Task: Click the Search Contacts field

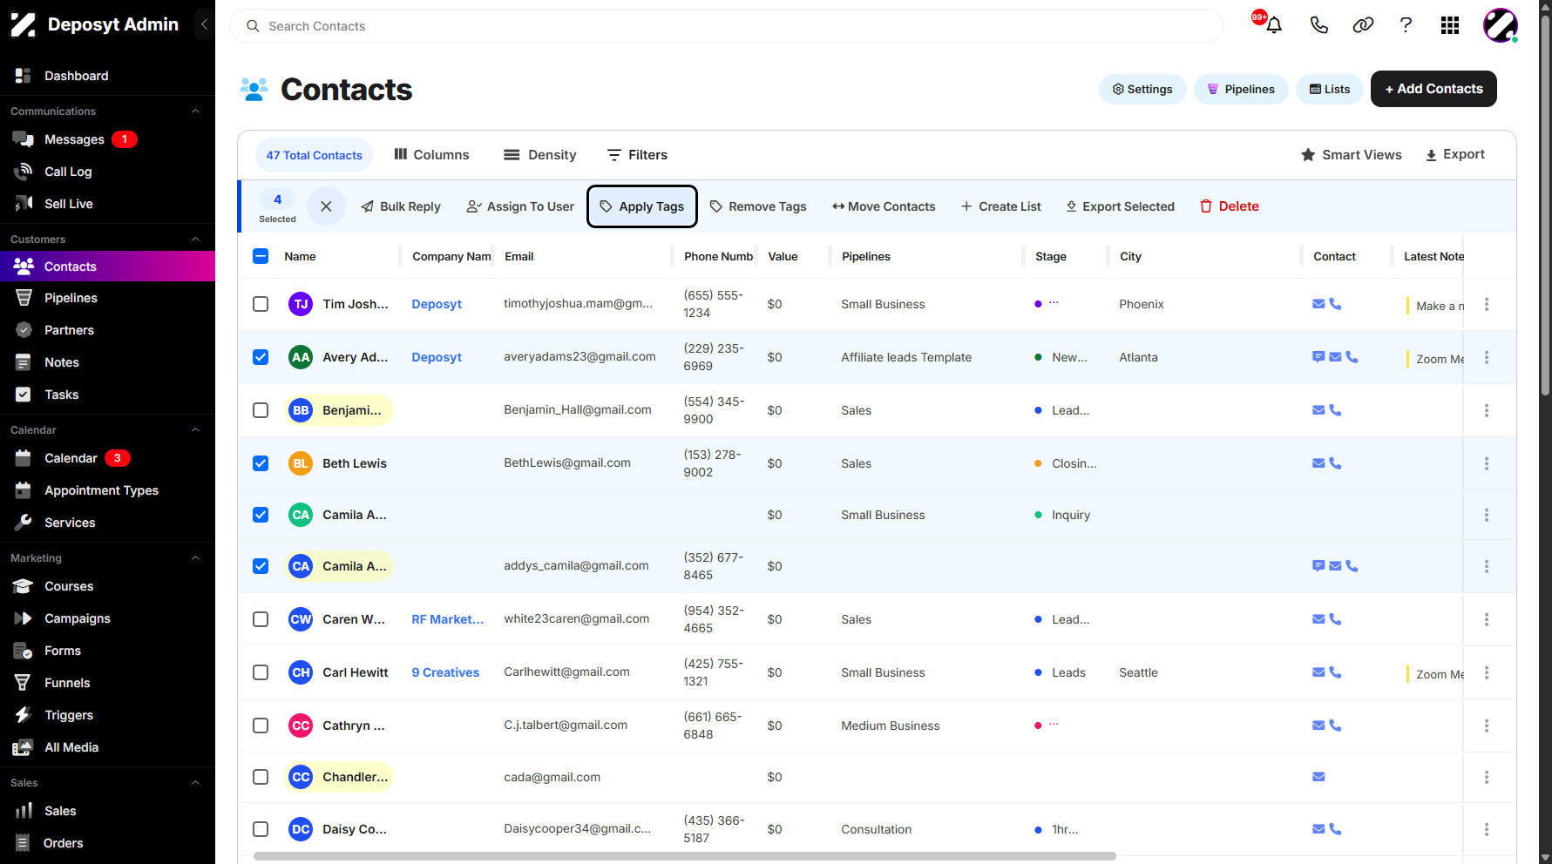Action: click(726, 26)
